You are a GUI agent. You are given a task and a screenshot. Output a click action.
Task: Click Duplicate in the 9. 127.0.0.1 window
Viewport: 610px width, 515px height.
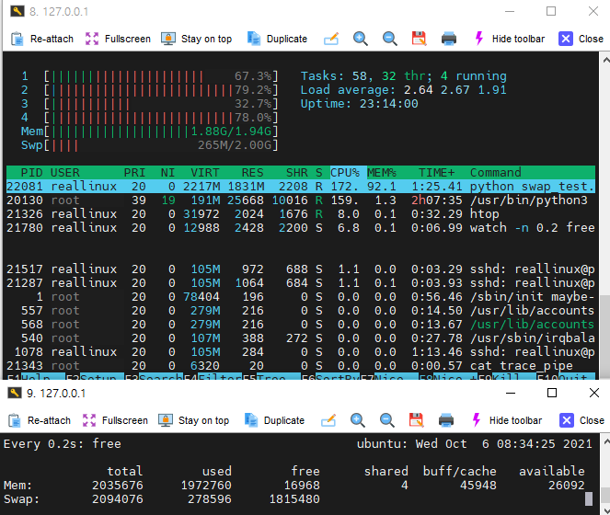point(274,420)
